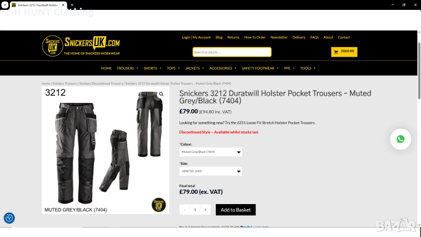Open the Size dropdown
Viewport: 421px width, 237px height.
click(210, 171)
